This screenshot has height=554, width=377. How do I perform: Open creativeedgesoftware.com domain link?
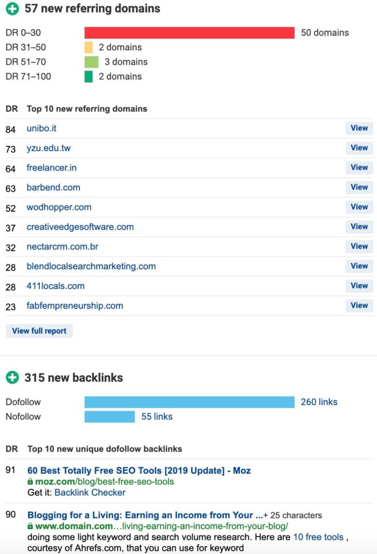(80, 227)
